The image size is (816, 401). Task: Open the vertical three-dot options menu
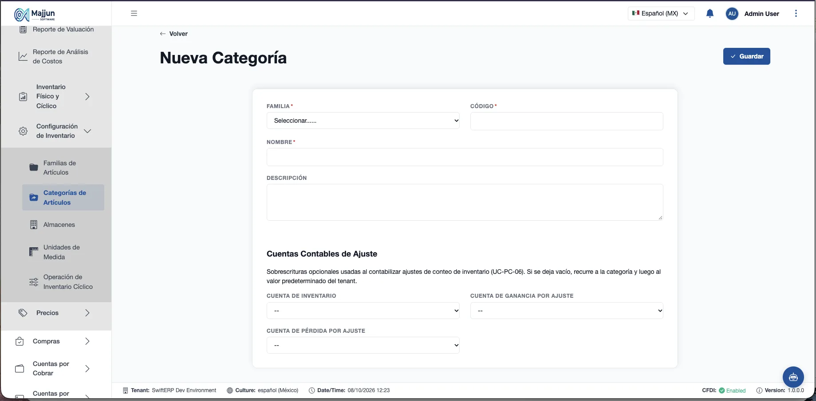point(796,13)
